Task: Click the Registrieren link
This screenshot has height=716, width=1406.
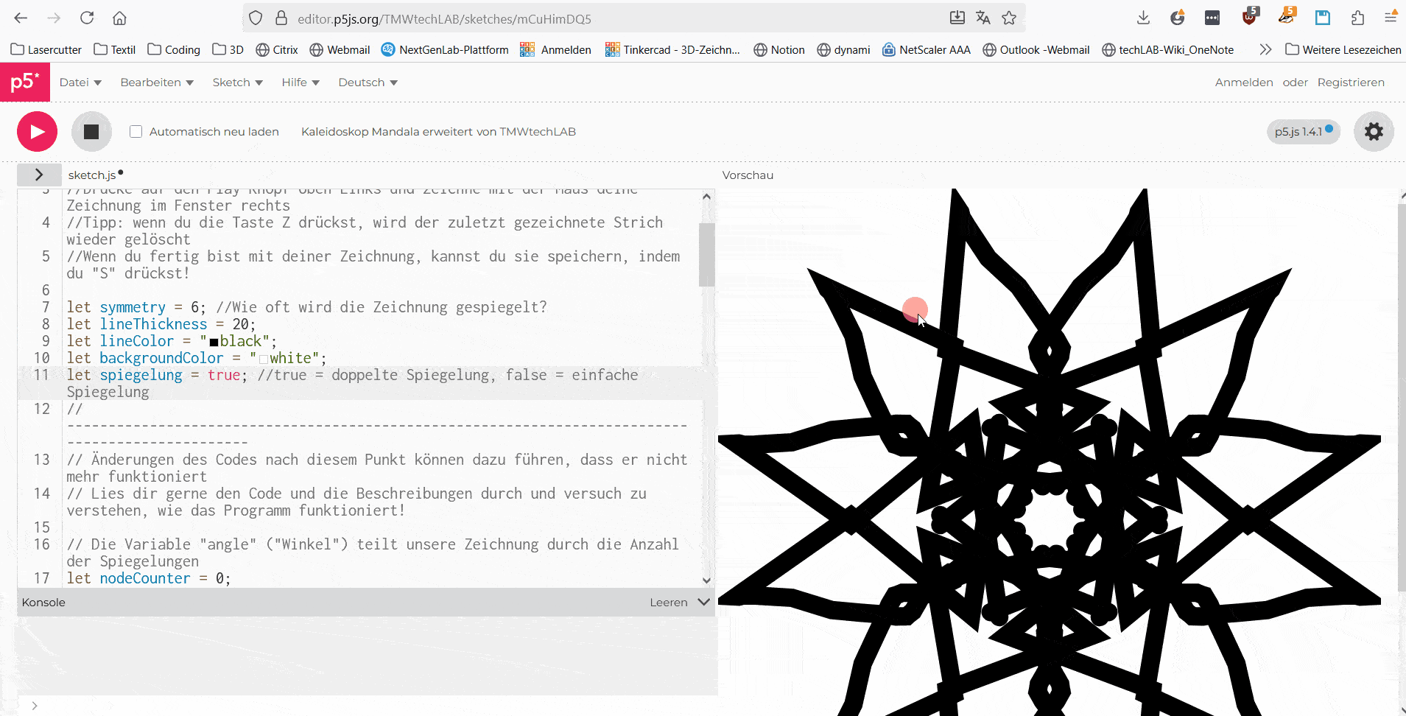Action: click(1351, 82)
